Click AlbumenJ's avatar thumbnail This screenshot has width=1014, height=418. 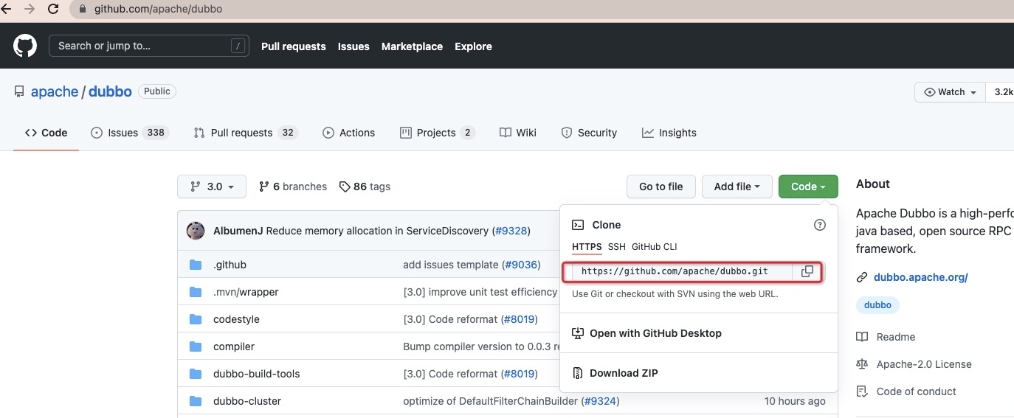coord(196,231)
